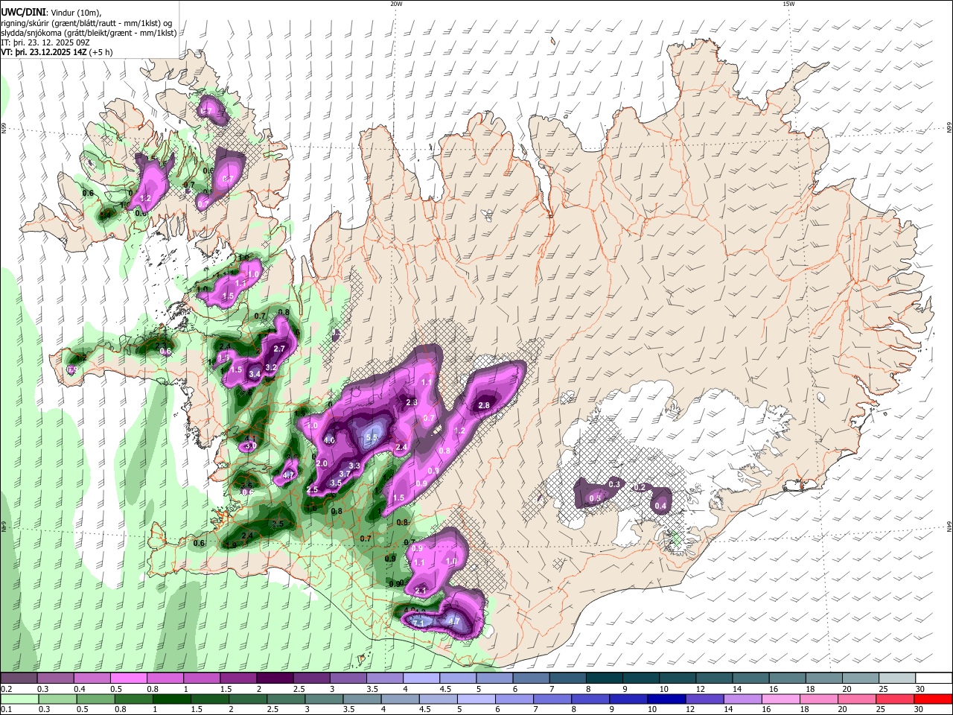Click the hot pink 20–25 rain legend swatch
The image size is (953, 715).
coord(858,699)
